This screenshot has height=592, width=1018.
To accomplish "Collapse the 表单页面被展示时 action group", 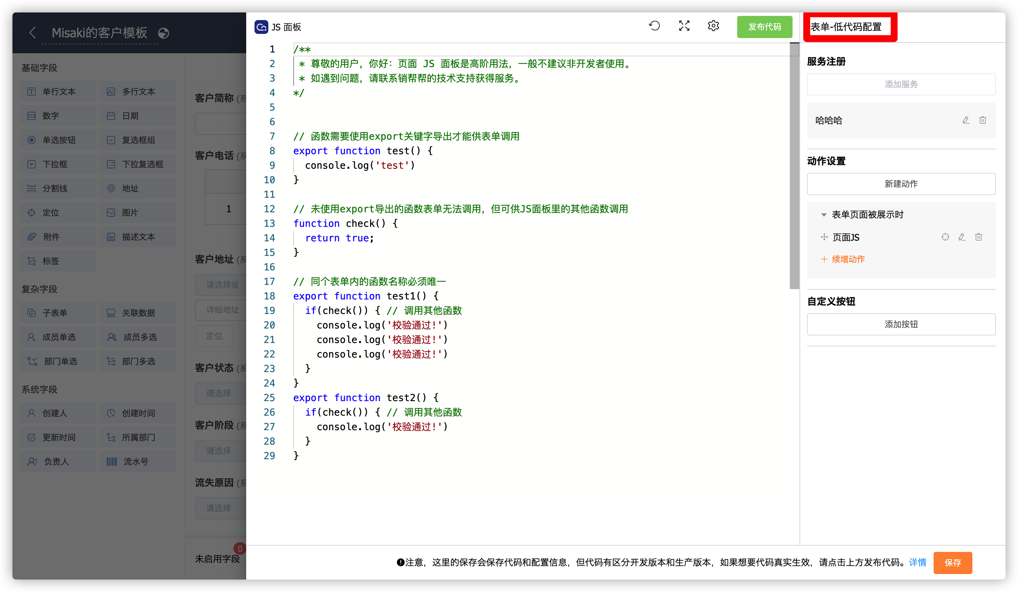I will [824, 215].
